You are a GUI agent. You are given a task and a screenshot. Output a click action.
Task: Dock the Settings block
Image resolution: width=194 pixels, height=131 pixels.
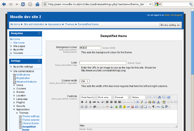[39, 61]
